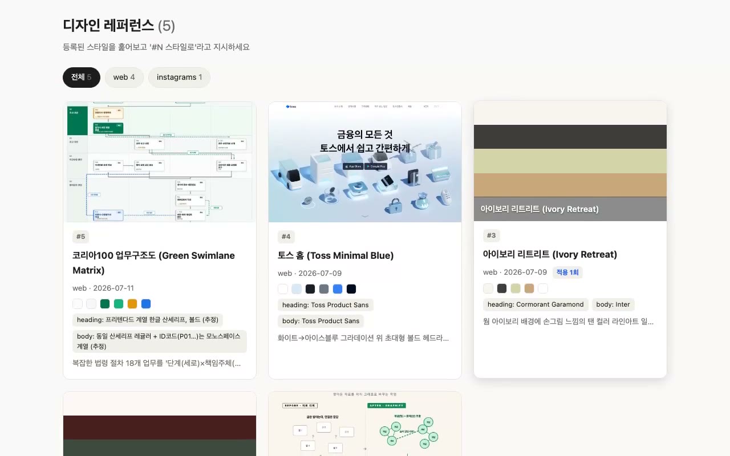Pick the tan swatch in Ivory Retreat card
Image resolution: width=730 pixels, height=456 pixels.
coord(529,288)
